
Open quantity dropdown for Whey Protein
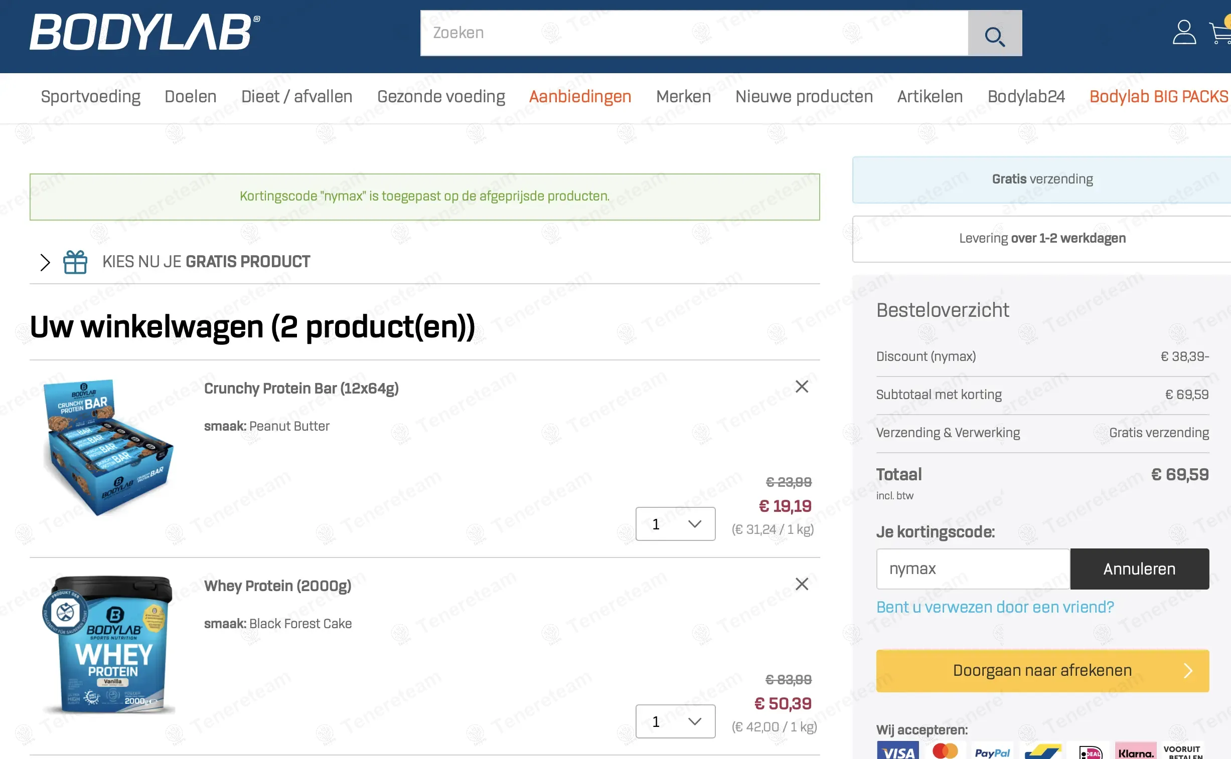pos(676,721)
